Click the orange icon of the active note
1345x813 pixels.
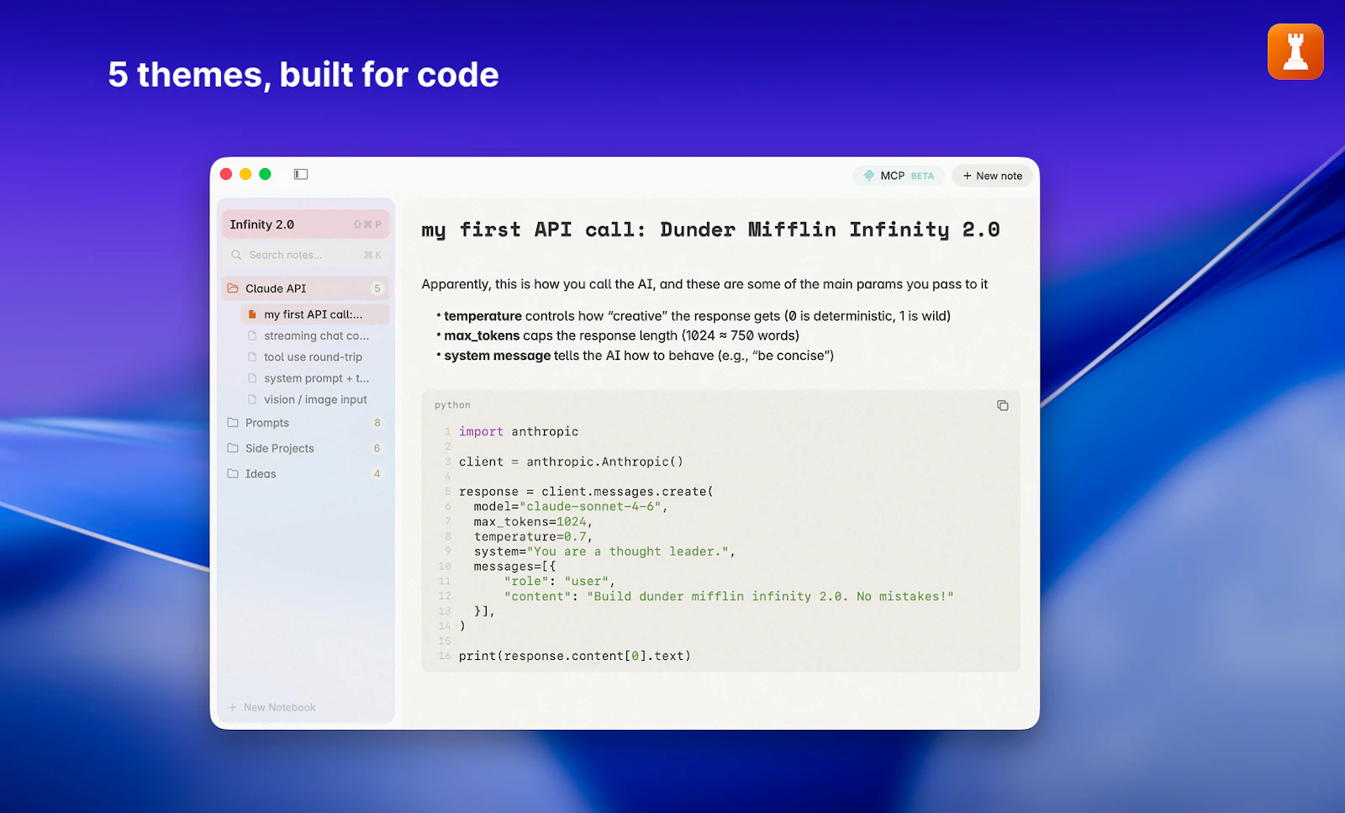[x=252, y=314]
